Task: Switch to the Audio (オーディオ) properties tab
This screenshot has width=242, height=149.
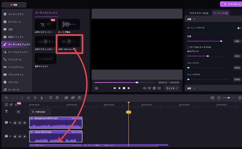Action: coord(221,13)
